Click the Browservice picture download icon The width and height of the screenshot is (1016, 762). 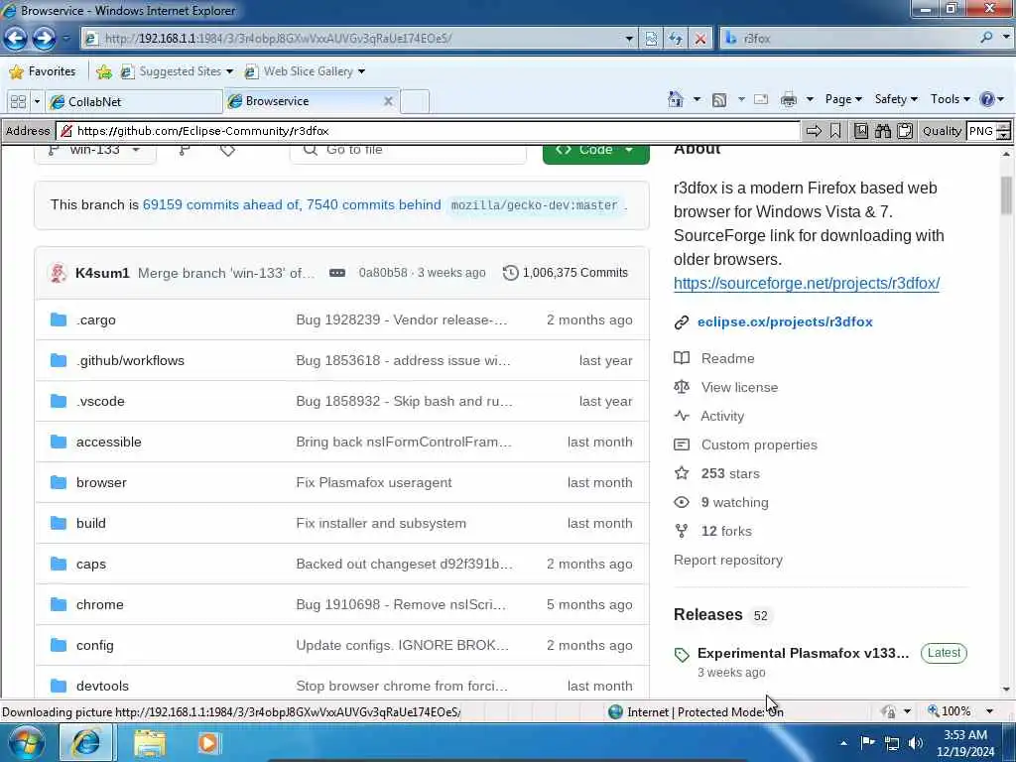click(860, 131)
